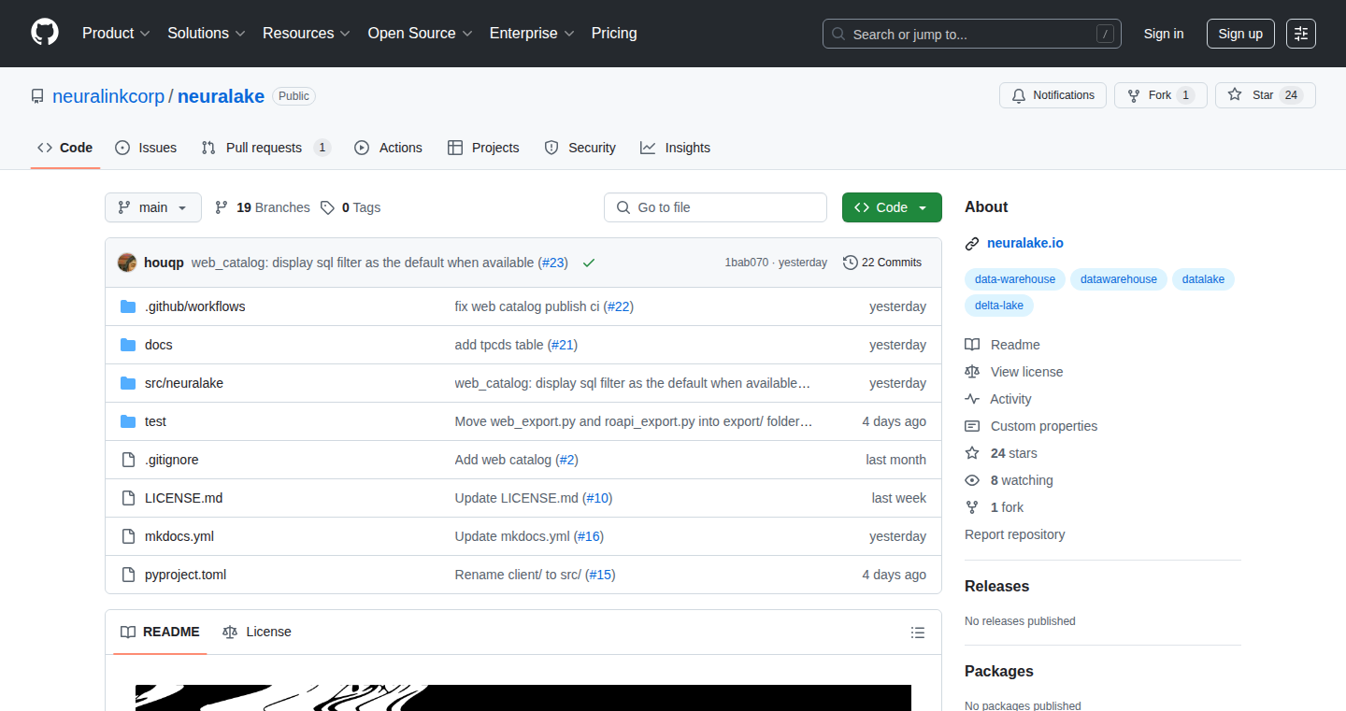Click the Go to file search field
Image resolution: width=1346 pixels, height=711 pixels.
715,207
